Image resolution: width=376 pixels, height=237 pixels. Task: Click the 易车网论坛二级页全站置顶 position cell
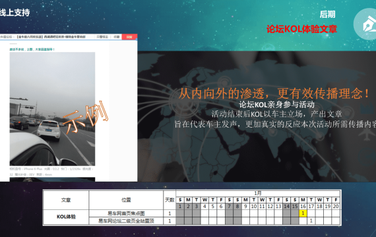[x=126, y=221]
